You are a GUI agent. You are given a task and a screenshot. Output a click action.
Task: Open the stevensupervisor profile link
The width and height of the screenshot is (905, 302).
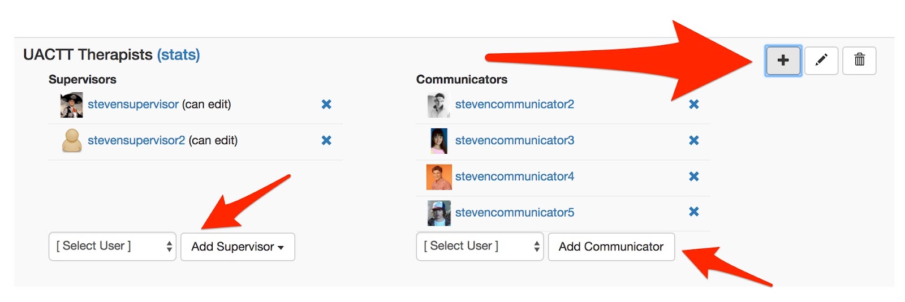(x=133, y=104)
